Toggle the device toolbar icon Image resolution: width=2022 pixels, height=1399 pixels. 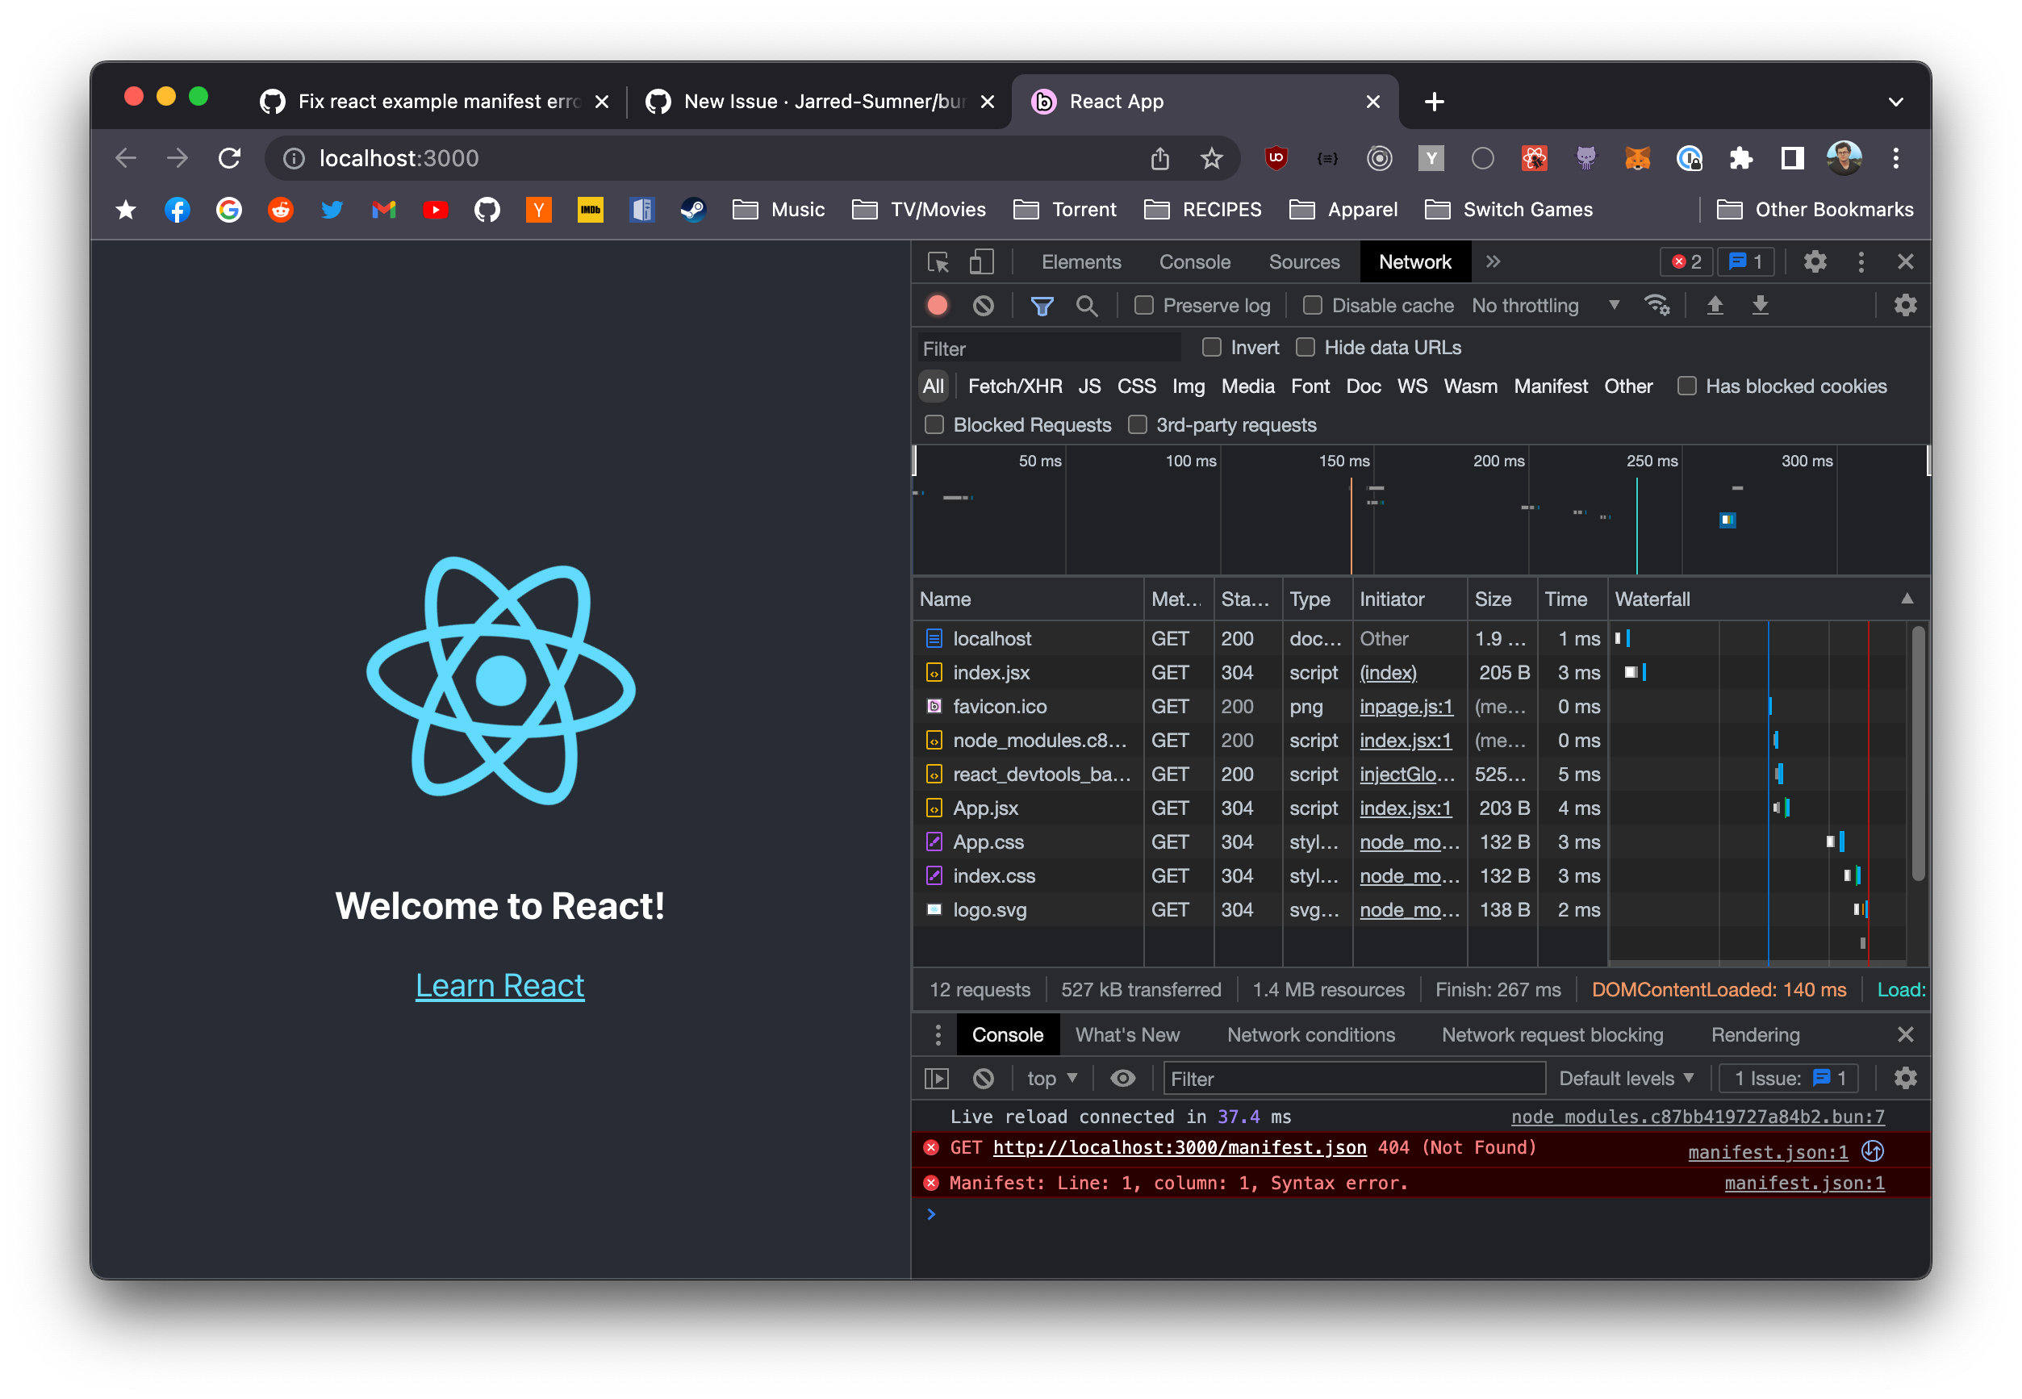[982, 261]
